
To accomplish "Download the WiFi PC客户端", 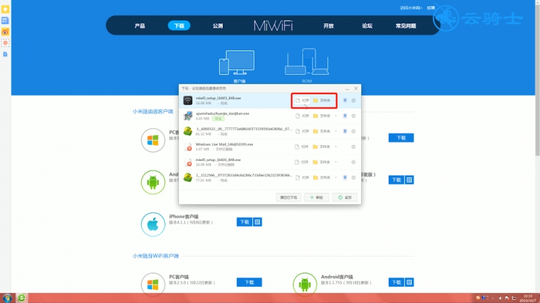I will click(249, 282).
